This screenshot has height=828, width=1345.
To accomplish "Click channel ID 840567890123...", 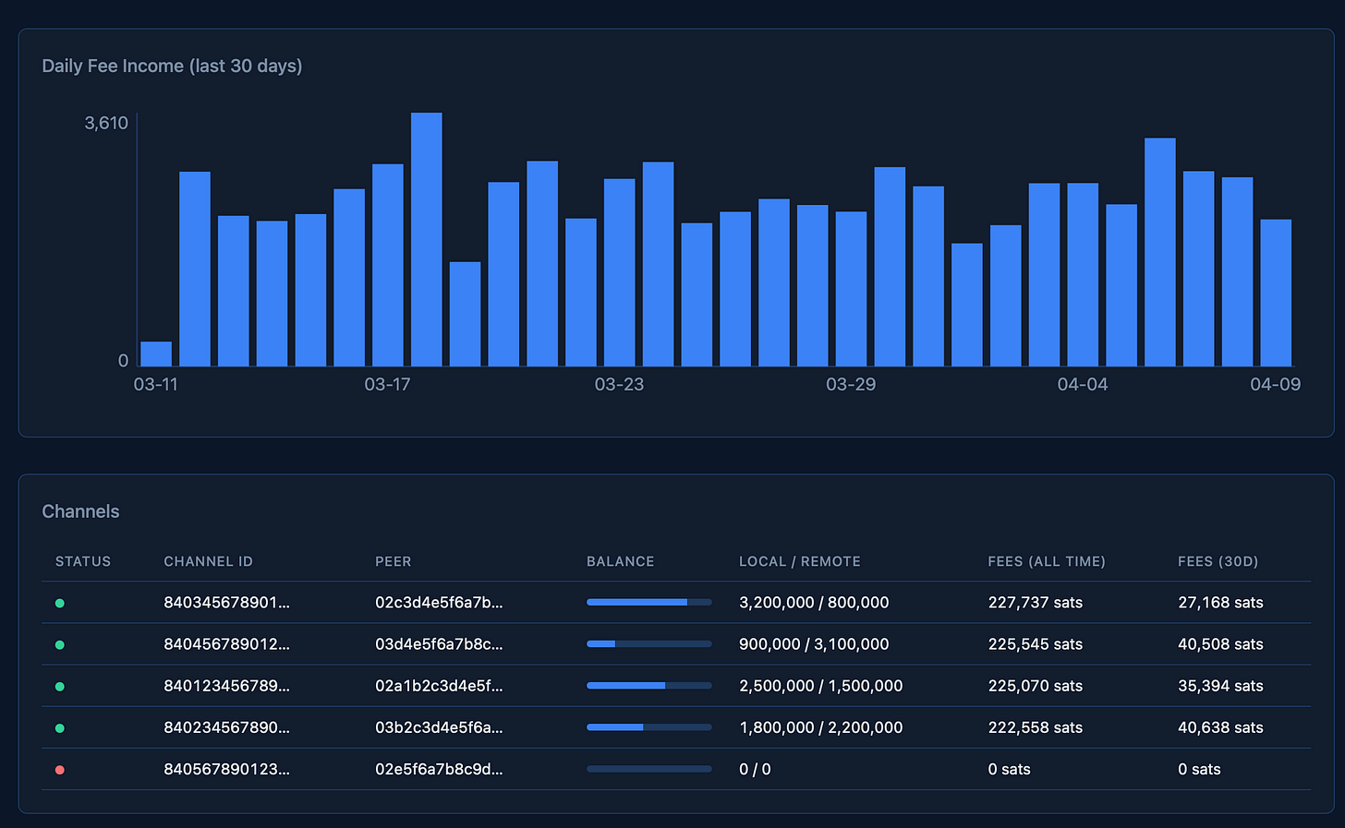I will pos(226,769).
